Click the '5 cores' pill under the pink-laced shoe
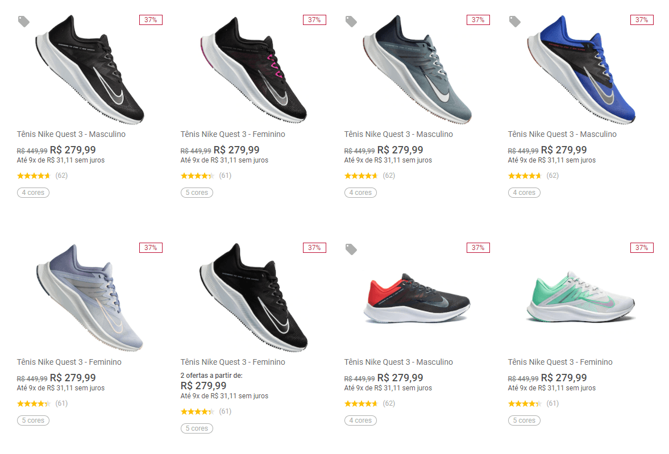Image resolution: width=669 pixels, height=454 pixels. pyautogui.click(x=197, y=193)
